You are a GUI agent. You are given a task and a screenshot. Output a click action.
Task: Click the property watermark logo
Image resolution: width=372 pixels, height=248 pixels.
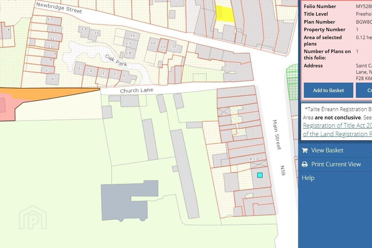[33, 218]
